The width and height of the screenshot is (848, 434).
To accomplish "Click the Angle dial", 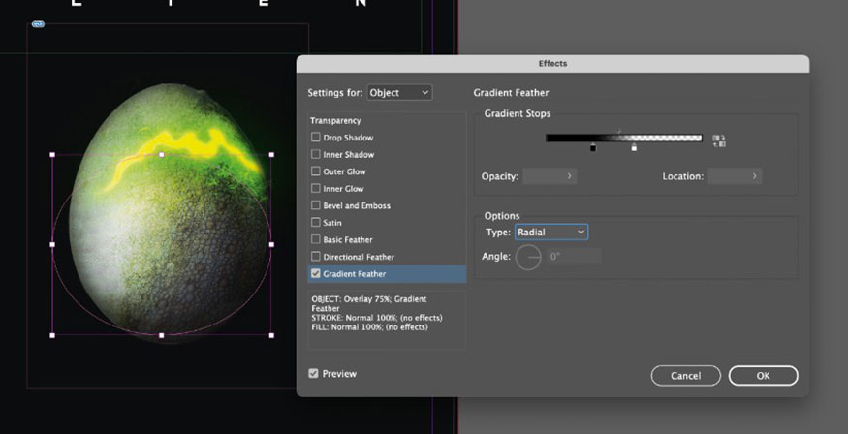I will tap(528, 257).
